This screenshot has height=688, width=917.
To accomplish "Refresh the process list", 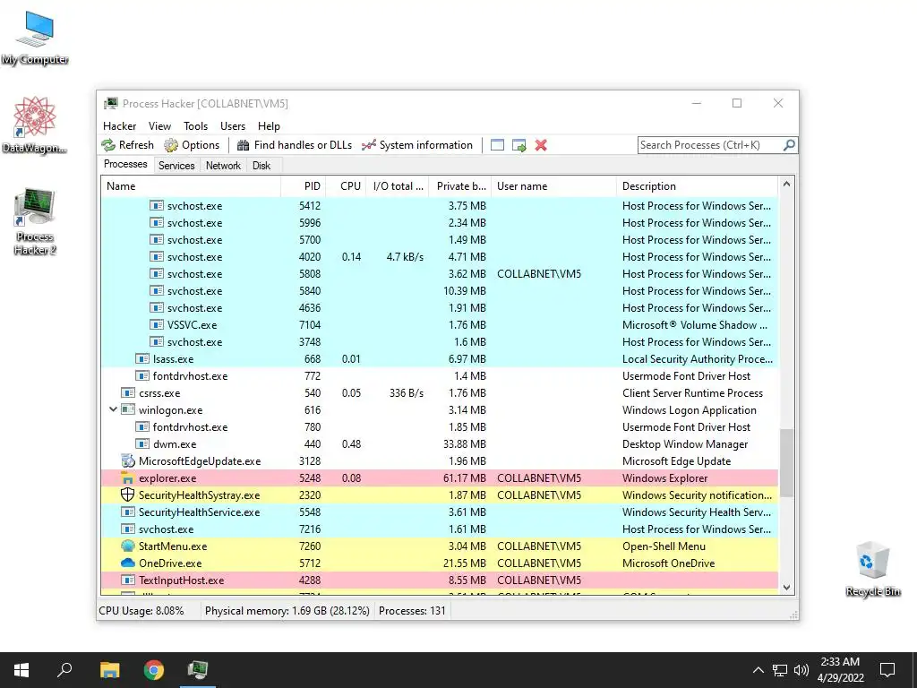I will tap(127, 145).
